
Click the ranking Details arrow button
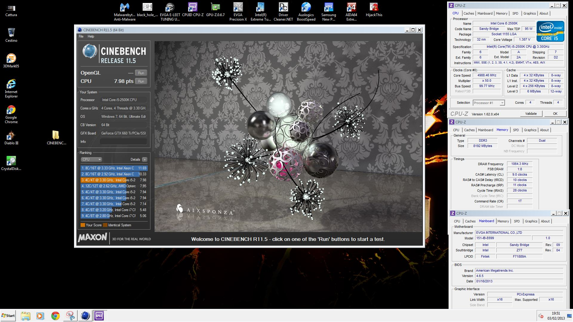click(145, 160)
